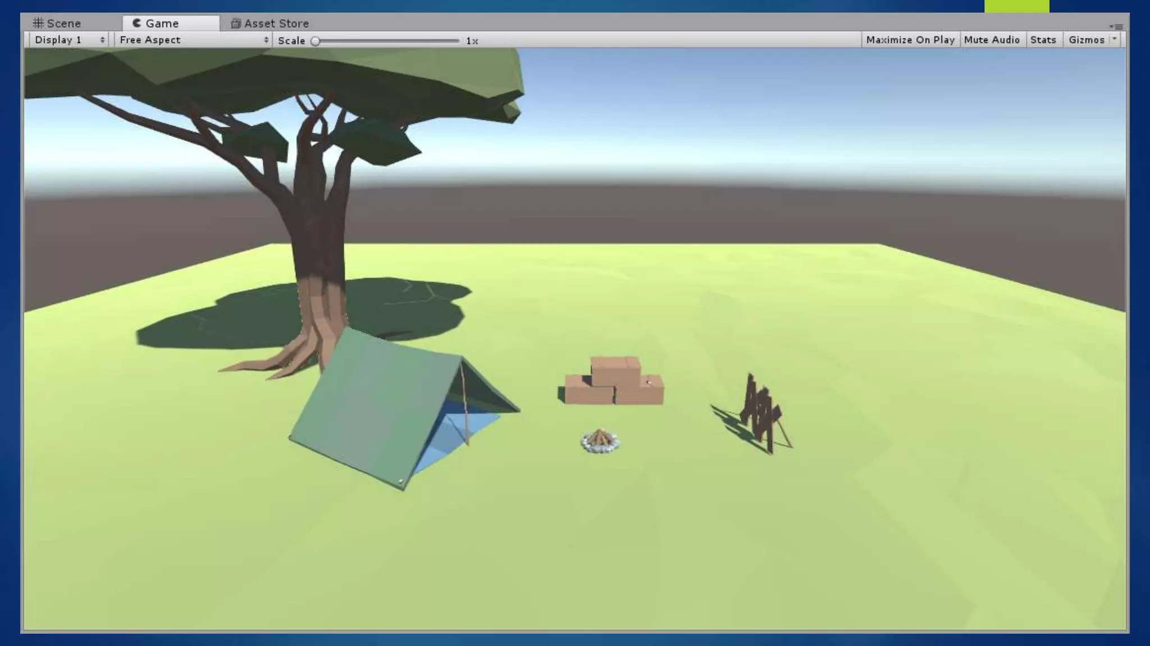Switch to the Scene tab
Viewport: 1150px width, 646px height.
[x=63, y=23]
